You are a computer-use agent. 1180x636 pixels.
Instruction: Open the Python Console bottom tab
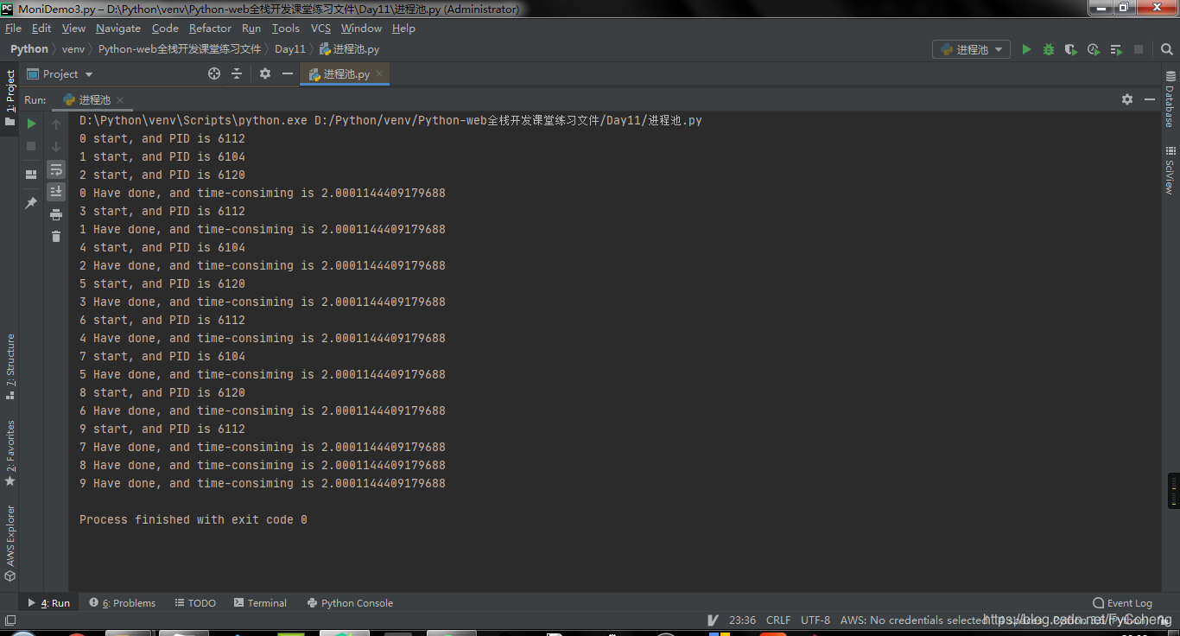coord(350,603)
